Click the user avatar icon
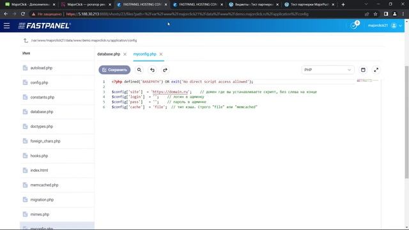The width and height of the screenshot is (409, 230). (394, 26)
